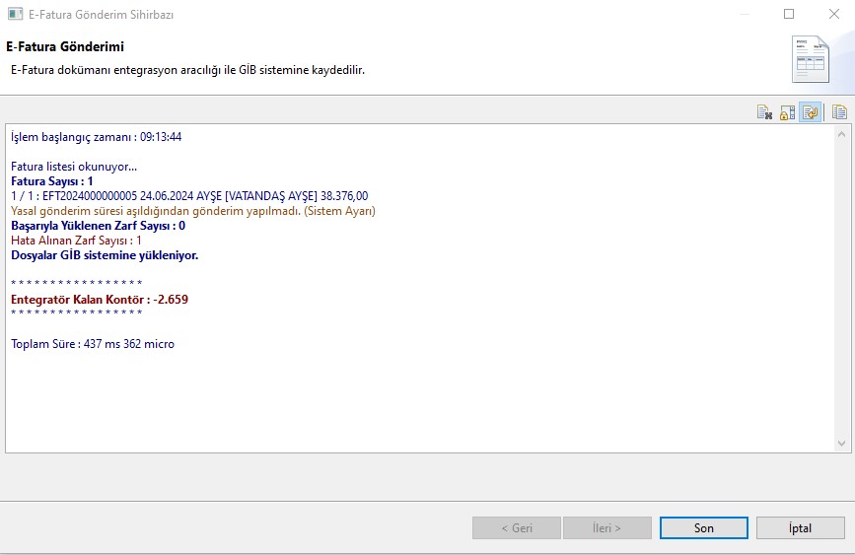Click the log scrollbar down arrow
The height and width of the screenshot is (555, 855).
841,444
